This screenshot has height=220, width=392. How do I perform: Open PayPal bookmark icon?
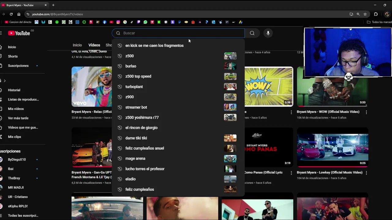(x=179, y=22)
